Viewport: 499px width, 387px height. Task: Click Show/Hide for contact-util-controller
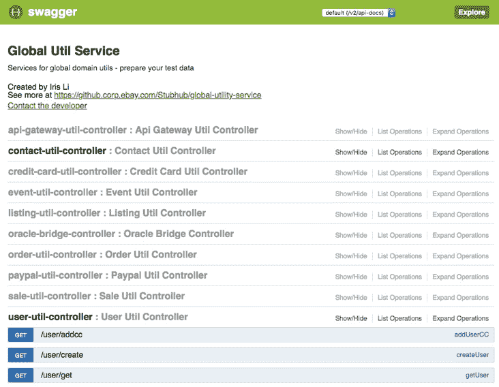point(351,153)
